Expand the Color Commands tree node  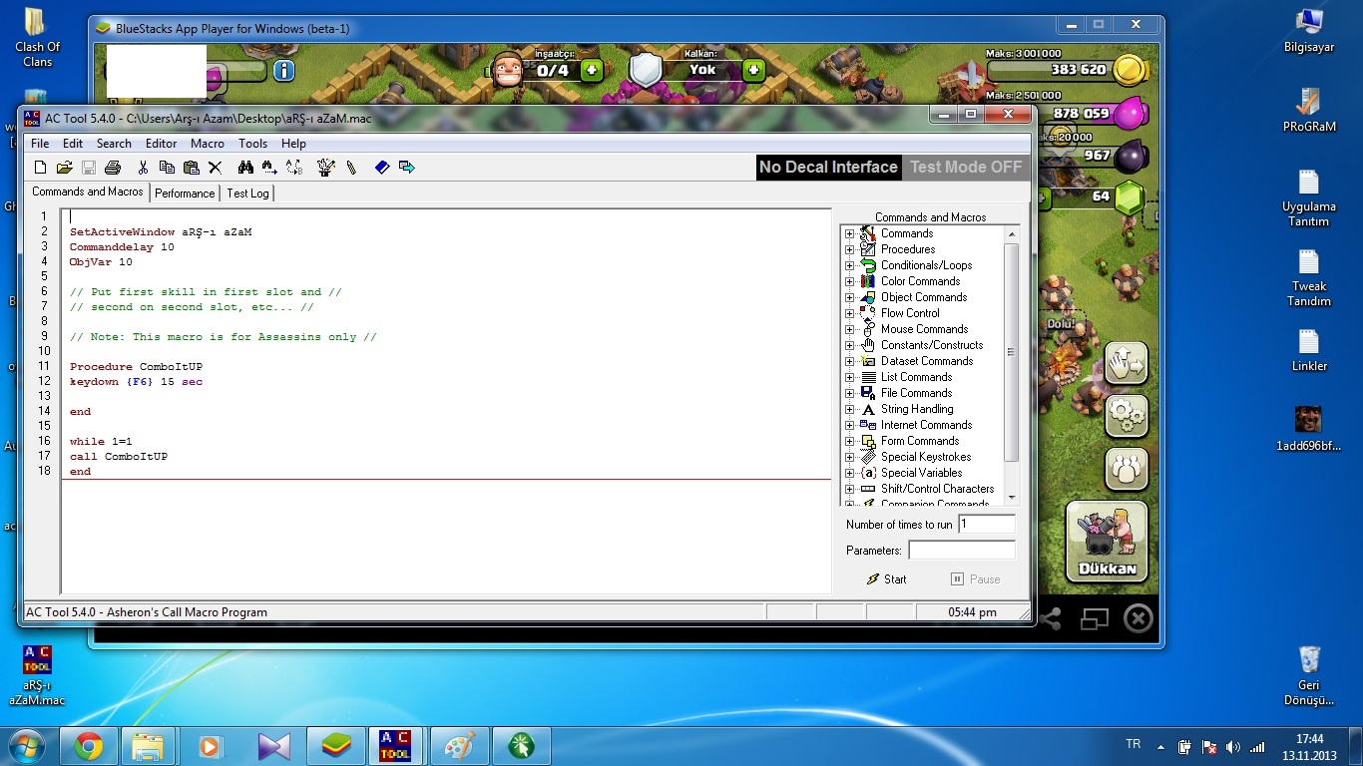tap(850, 282)
